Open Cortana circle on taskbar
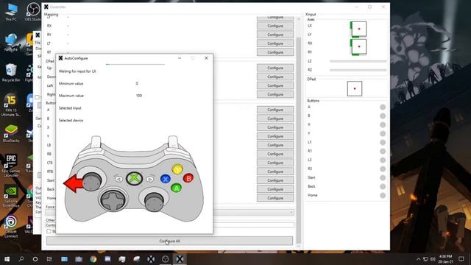 click(x=35, y=259)
